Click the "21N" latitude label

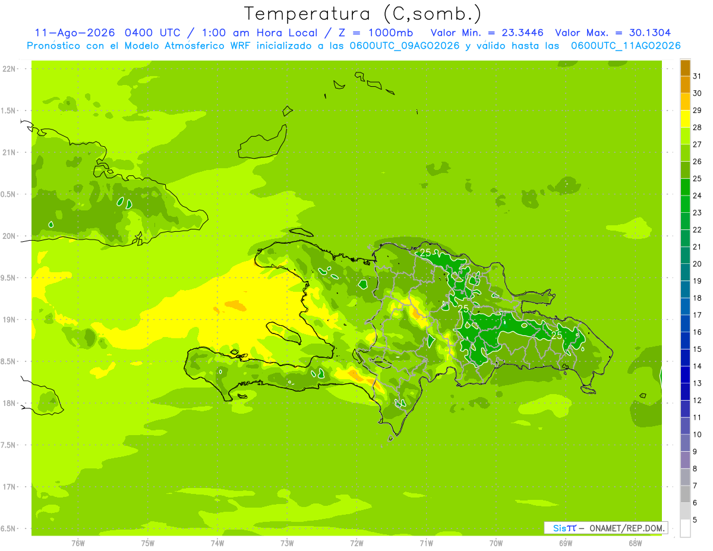point(9,153)
